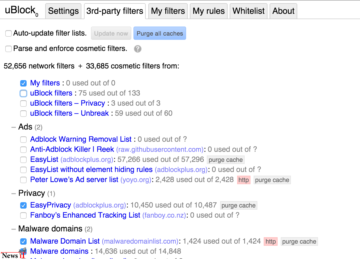Open the EasyPrivacy list link
Screen dimensions: 360x259
coord(51,205)
